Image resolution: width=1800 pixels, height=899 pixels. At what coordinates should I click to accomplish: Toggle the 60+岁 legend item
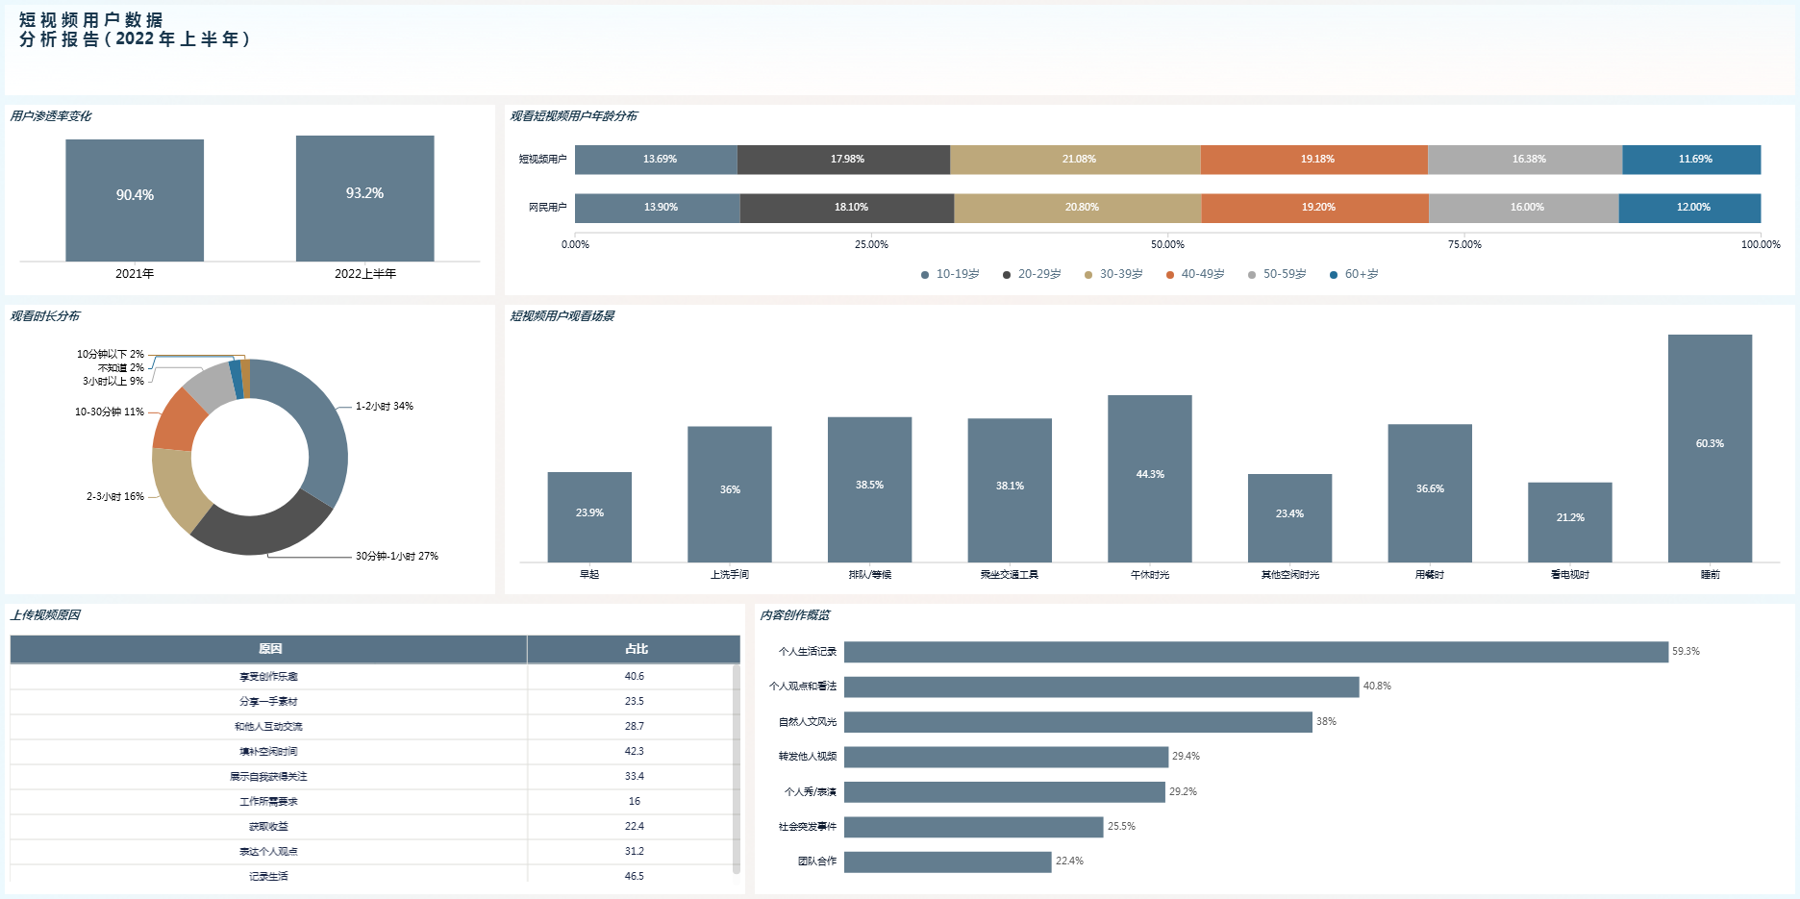point(1354,274)
